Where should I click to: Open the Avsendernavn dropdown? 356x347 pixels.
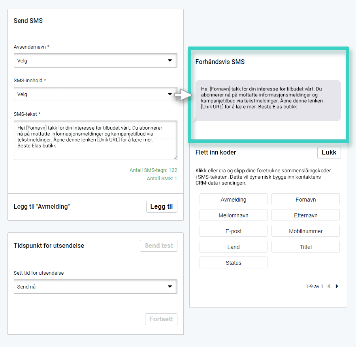point(95,61)
